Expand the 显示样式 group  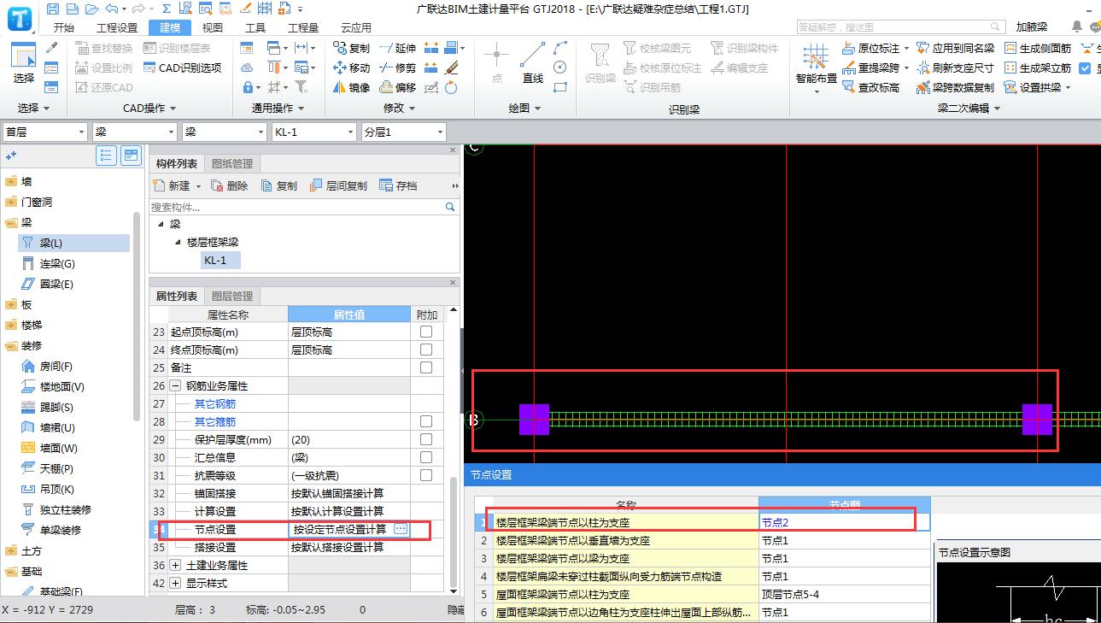176,583
